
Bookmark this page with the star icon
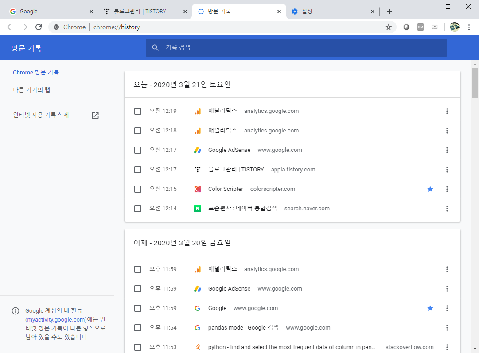point(388,27)
